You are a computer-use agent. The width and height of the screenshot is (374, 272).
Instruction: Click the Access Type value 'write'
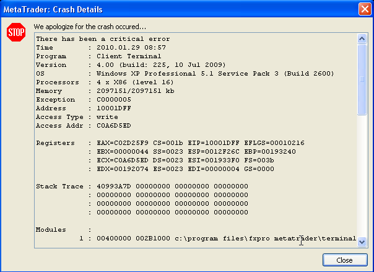pos(107,117)
